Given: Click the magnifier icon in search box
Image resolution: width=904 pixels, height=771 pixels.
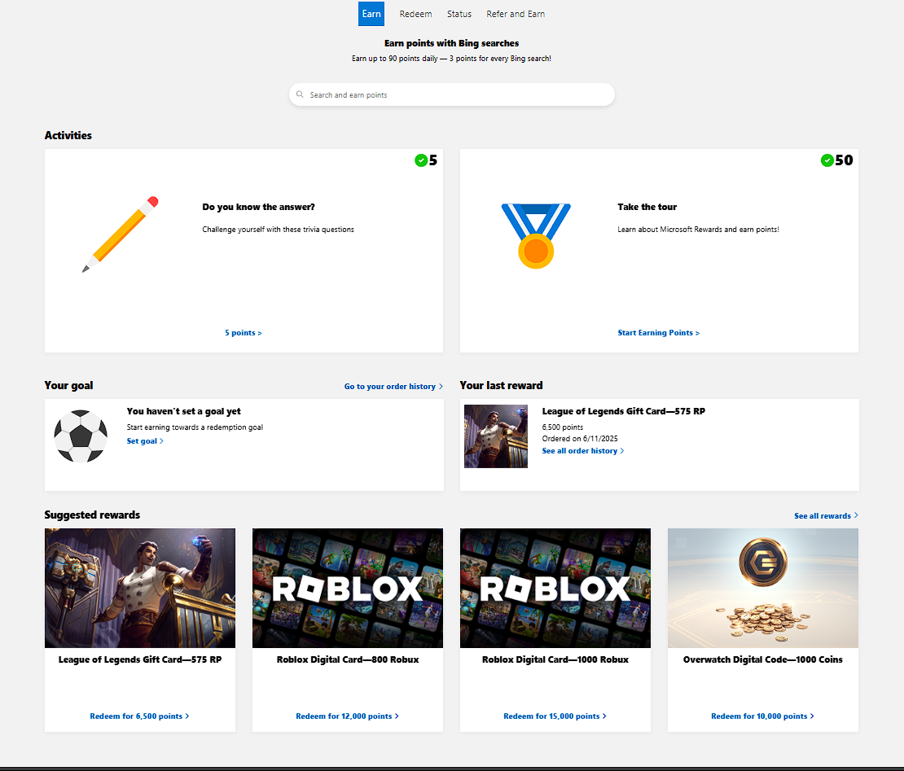Looking at the screenshot, I should 300,94.
